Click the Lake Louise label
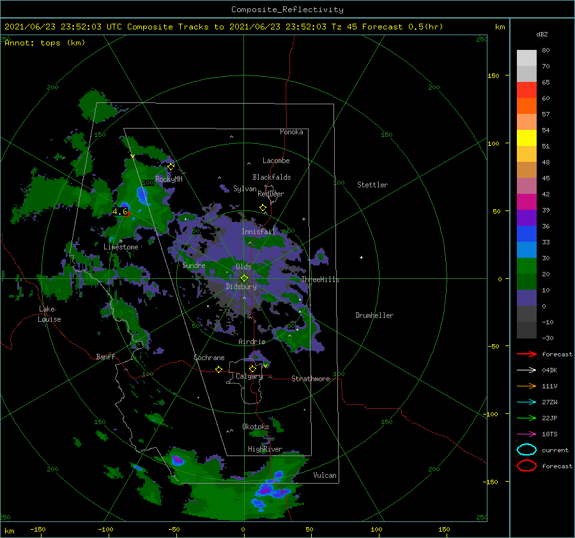This screenshot has height=538, width=575. 49,314
